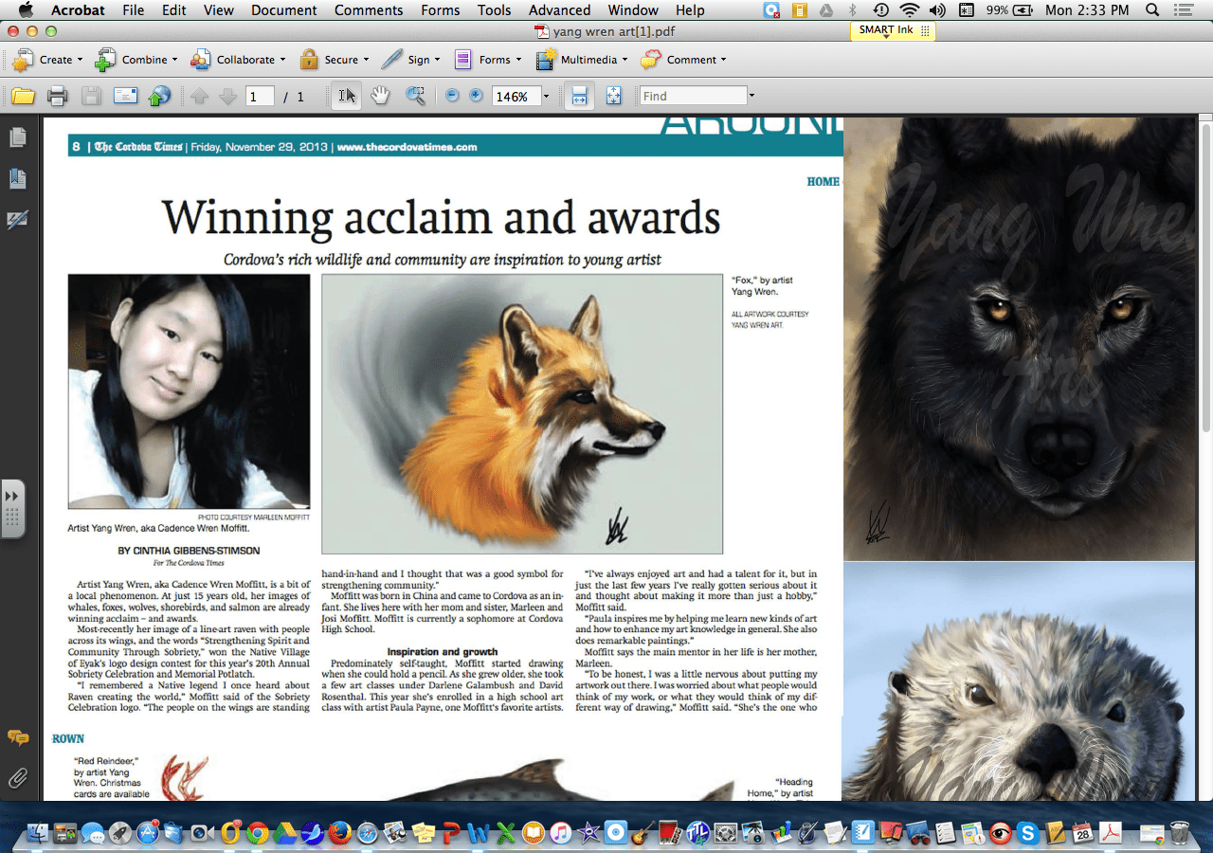Open the Bookmarks navigation panel
The height and width of the screenshot is (853, 1213).
click(18, 178)
